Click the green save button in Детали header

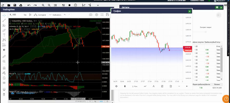click(x=217, y=8)
